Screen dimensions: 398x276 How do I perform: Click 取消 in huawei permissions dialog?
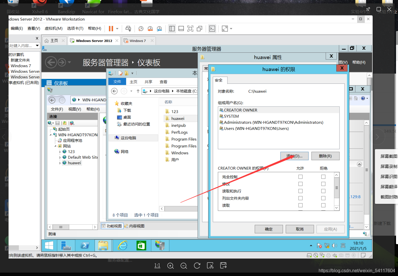click(300, 229)
